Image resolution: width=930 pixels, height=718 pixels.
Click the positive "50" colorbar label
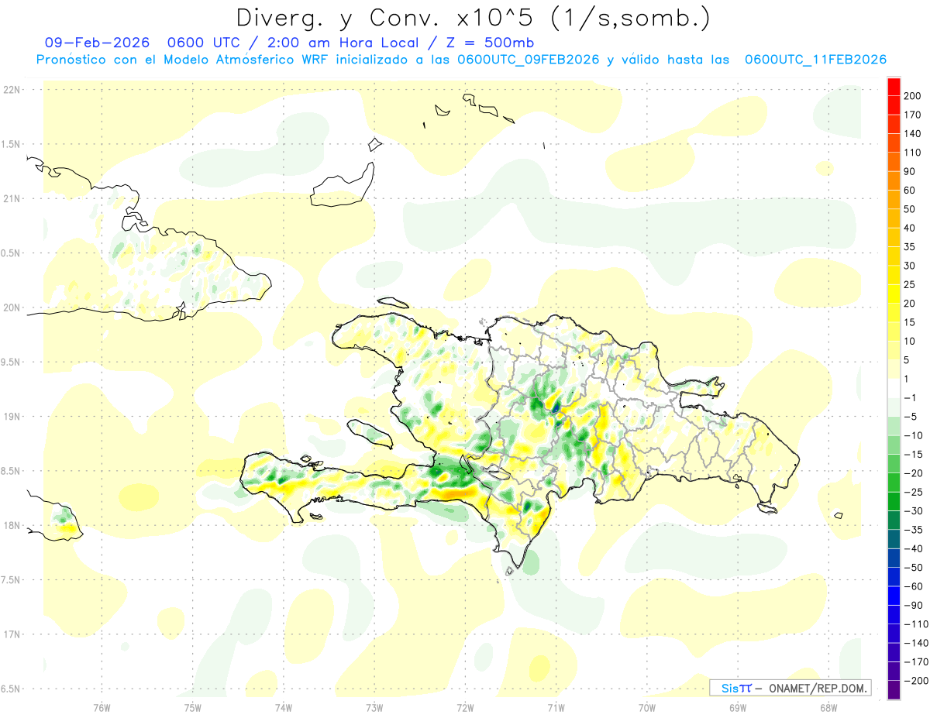[910, 209]
